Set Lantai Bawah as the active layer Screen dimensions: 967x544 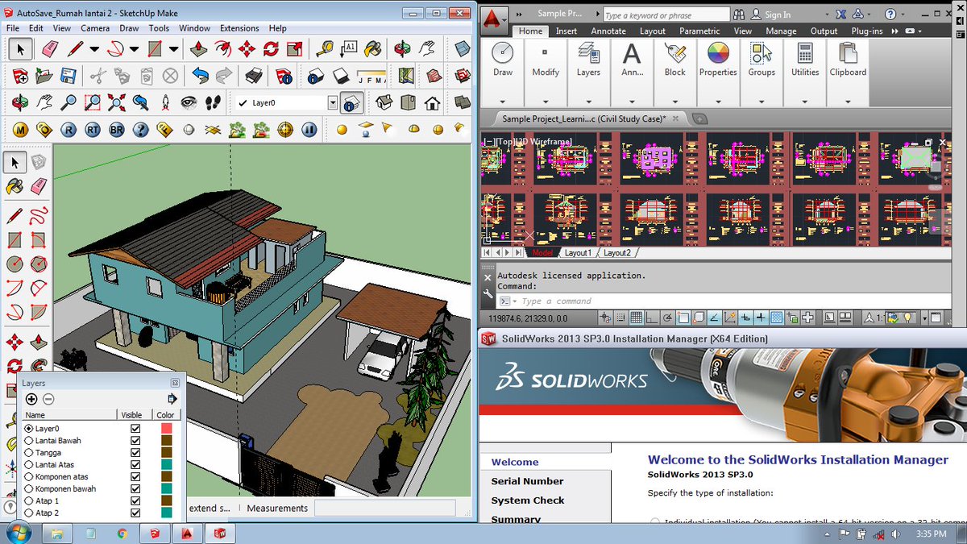(29, 441)
